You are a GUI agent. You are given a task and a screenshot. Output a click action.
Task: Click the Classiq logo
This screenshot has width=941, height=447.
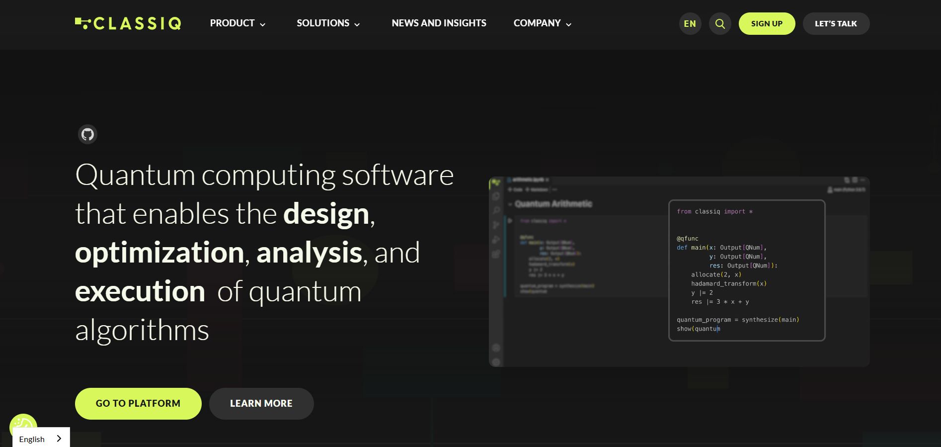pos(128,23)
